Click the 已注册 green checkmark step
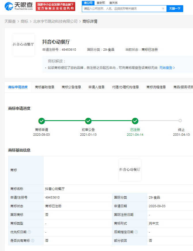Viewport: 193px width, 251px height. [135, 121]
